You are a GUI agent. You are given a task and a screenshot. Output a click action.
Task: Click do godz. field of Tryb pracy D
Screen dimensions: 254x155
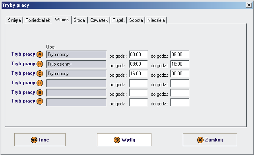180,83
